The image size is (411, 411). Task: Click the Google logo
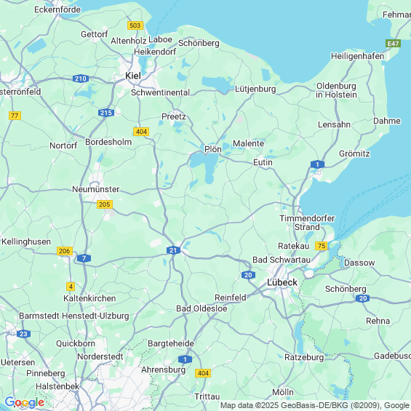pos(25,402)
